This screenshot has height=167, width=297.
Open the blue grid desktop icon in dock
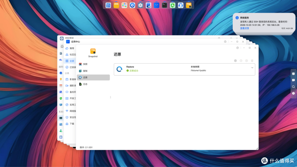[108, 5]
